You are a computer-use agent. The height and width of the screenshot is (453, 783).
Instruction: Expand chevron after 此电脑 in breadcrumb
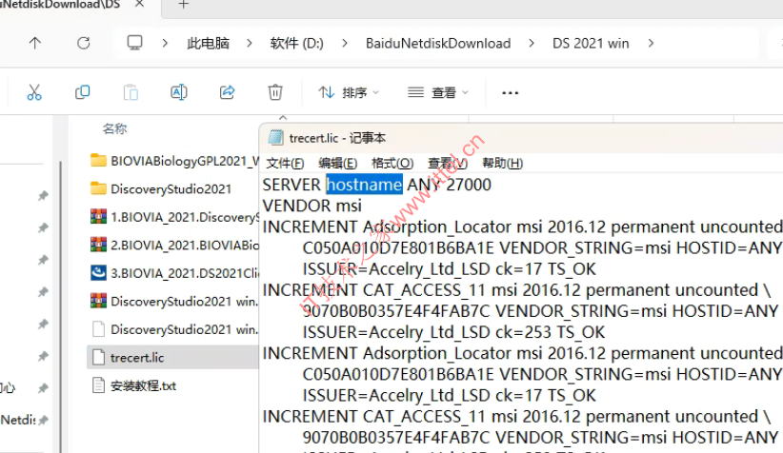coord(250,44)
